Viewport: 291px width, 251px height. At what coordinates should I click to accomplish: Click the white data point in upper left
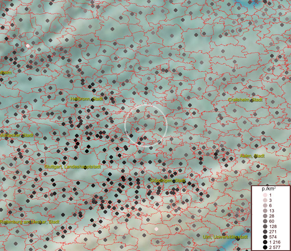click(28, 45)
